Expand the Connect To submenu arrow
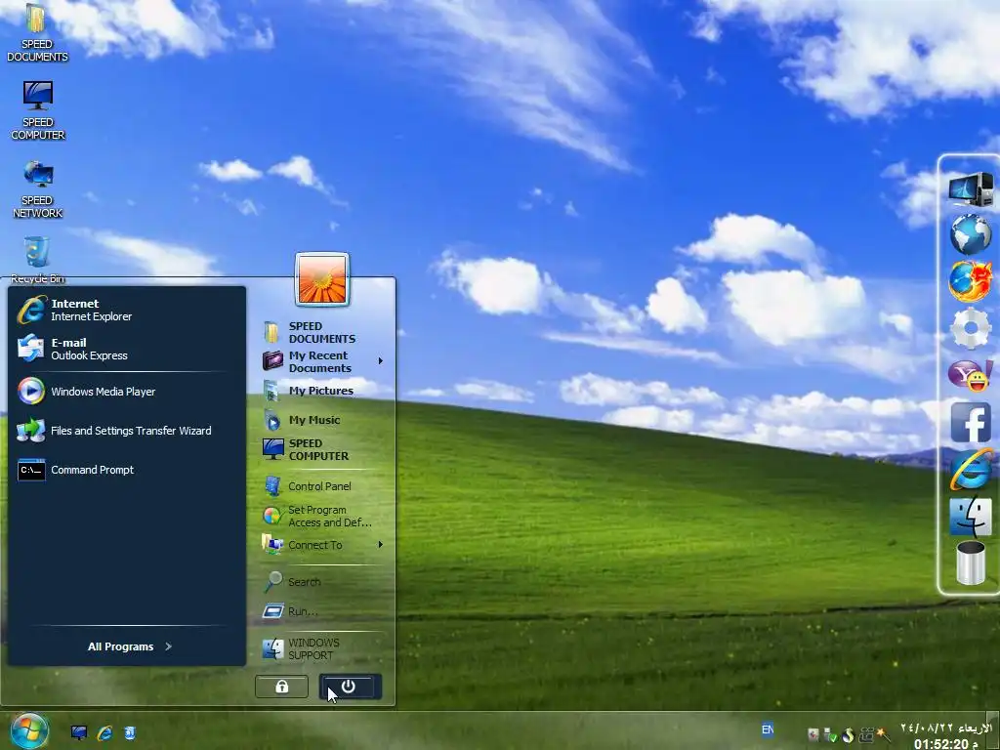The image size is (1000, 750). coord(381,545)
